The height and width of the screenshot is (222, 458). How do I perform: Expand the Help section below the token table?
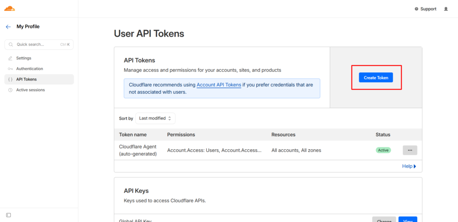pyautogui.click(x=409, y=166)
